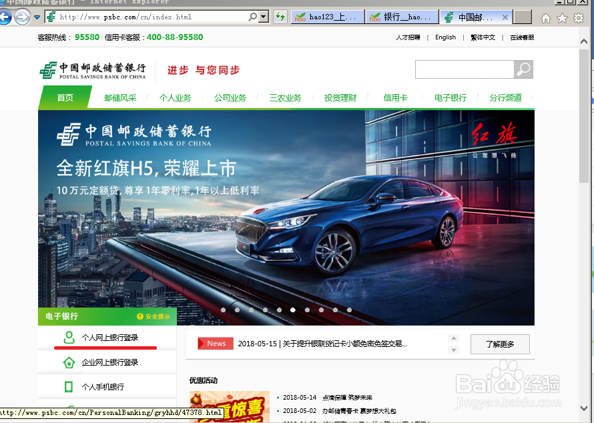Click the address bar search magnifier icon
Image resolution: width=594 pixels, height=423 pixels.
(x=253, y=17)
